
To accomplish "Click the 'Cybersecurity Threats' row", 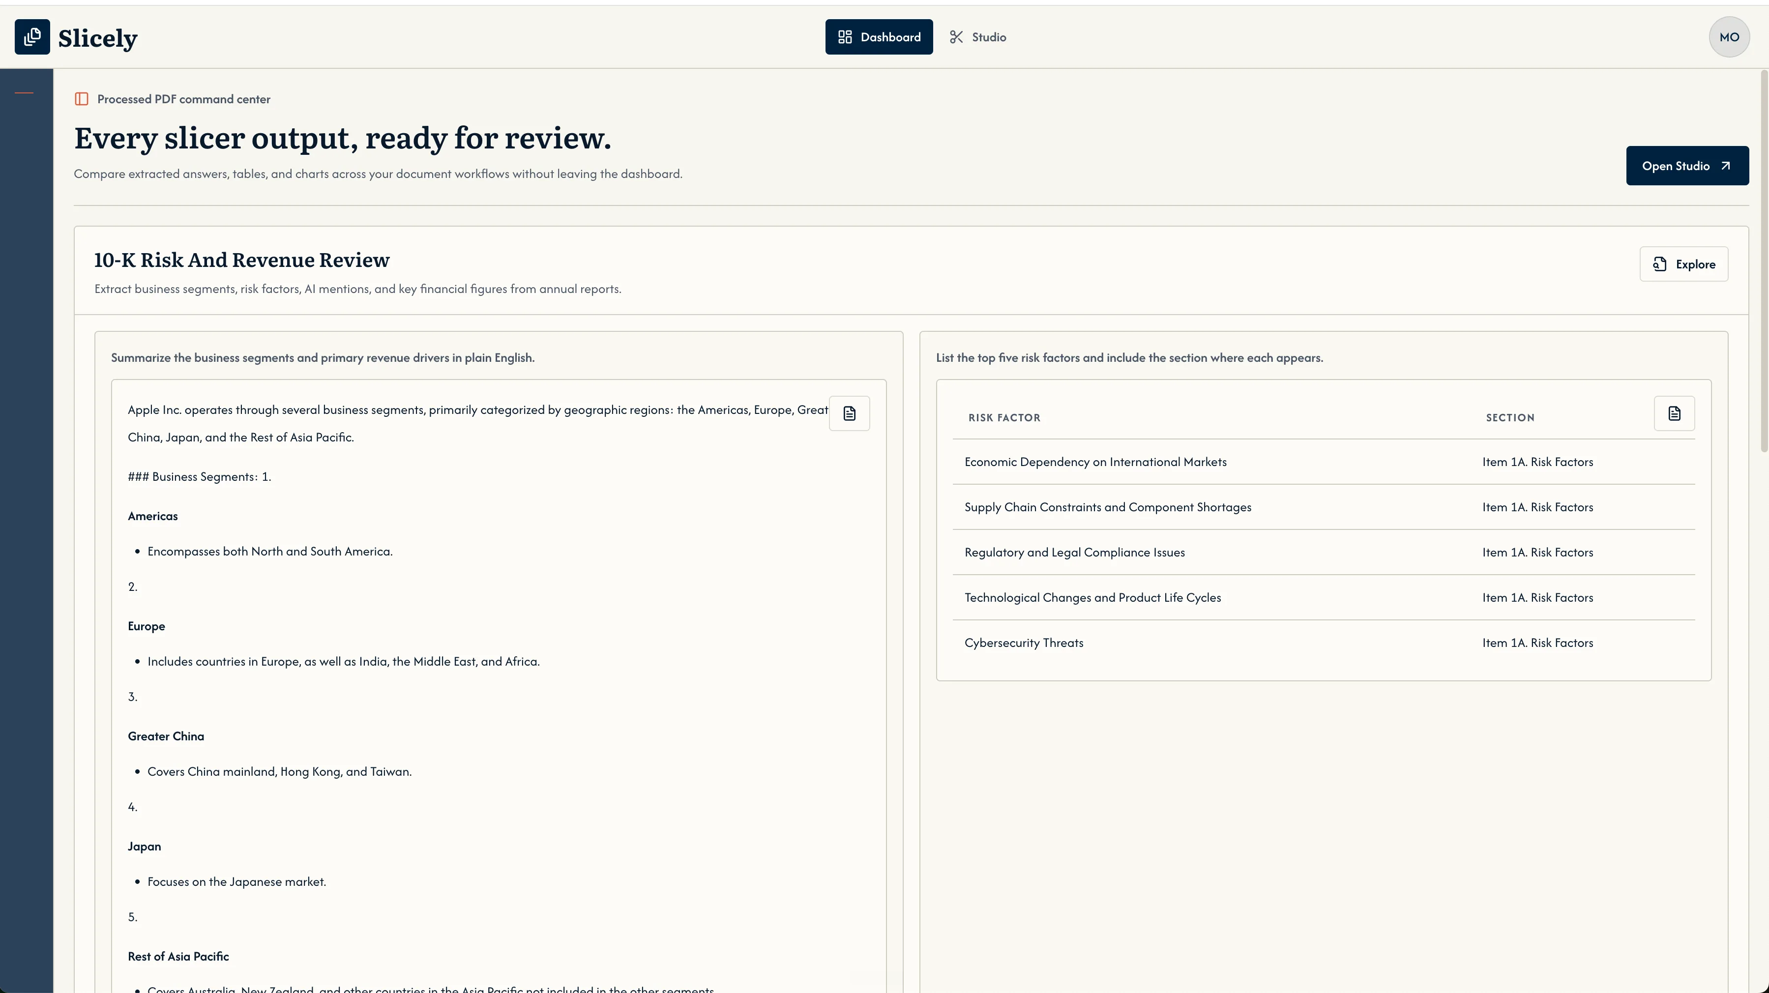I will tap(1324, 643).
